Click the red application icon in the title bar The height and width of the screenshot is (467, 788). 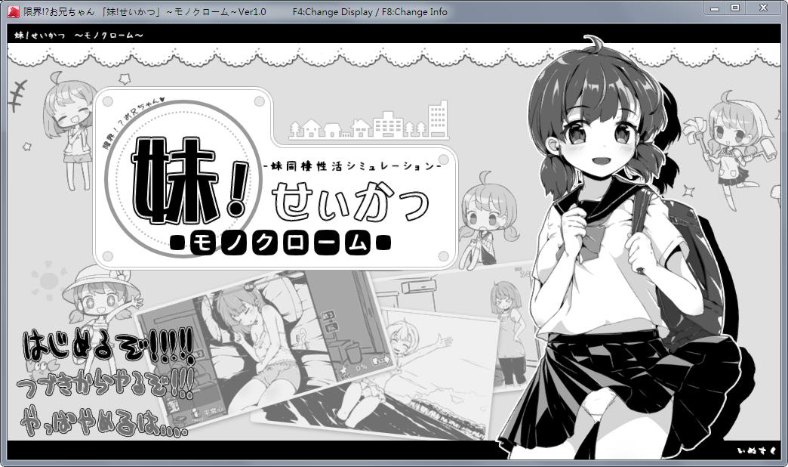point(14,11)
